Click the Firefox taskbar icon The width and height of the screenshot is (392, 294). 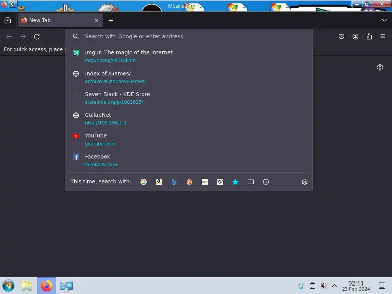[x=47, y=286]
